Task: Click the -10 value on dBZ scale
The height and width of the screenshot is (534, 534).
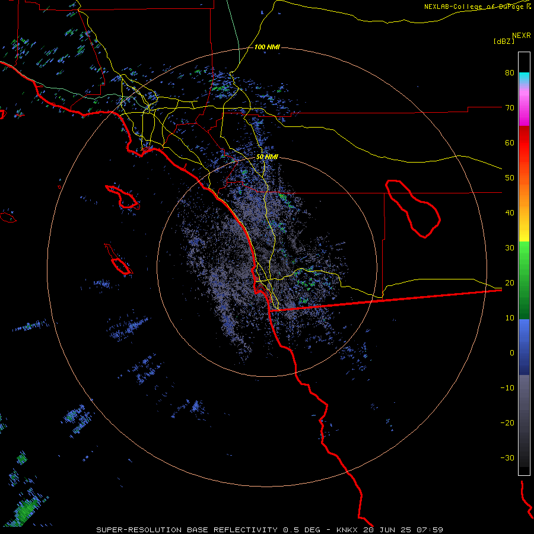Action: point(507,388)
